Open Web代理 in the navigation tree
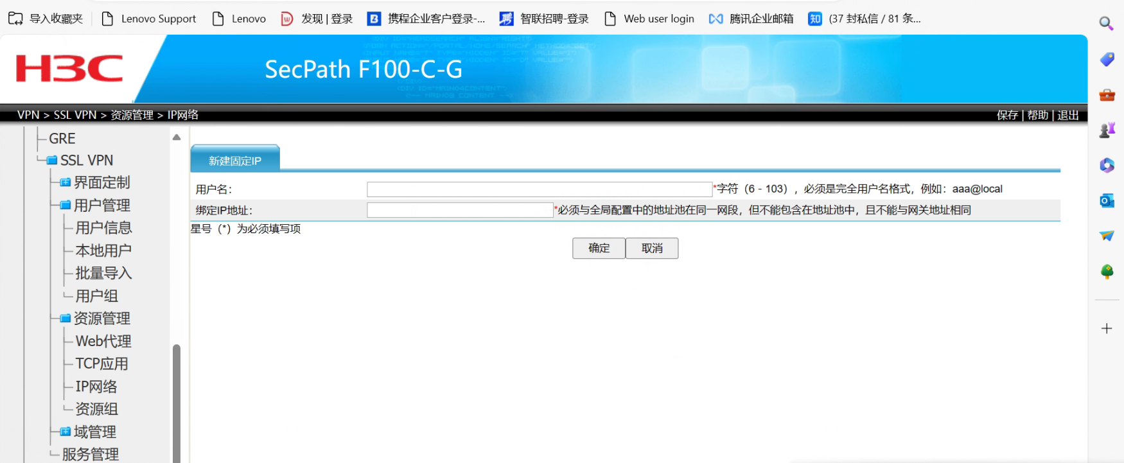1124x463 pixels. [103, 342]
